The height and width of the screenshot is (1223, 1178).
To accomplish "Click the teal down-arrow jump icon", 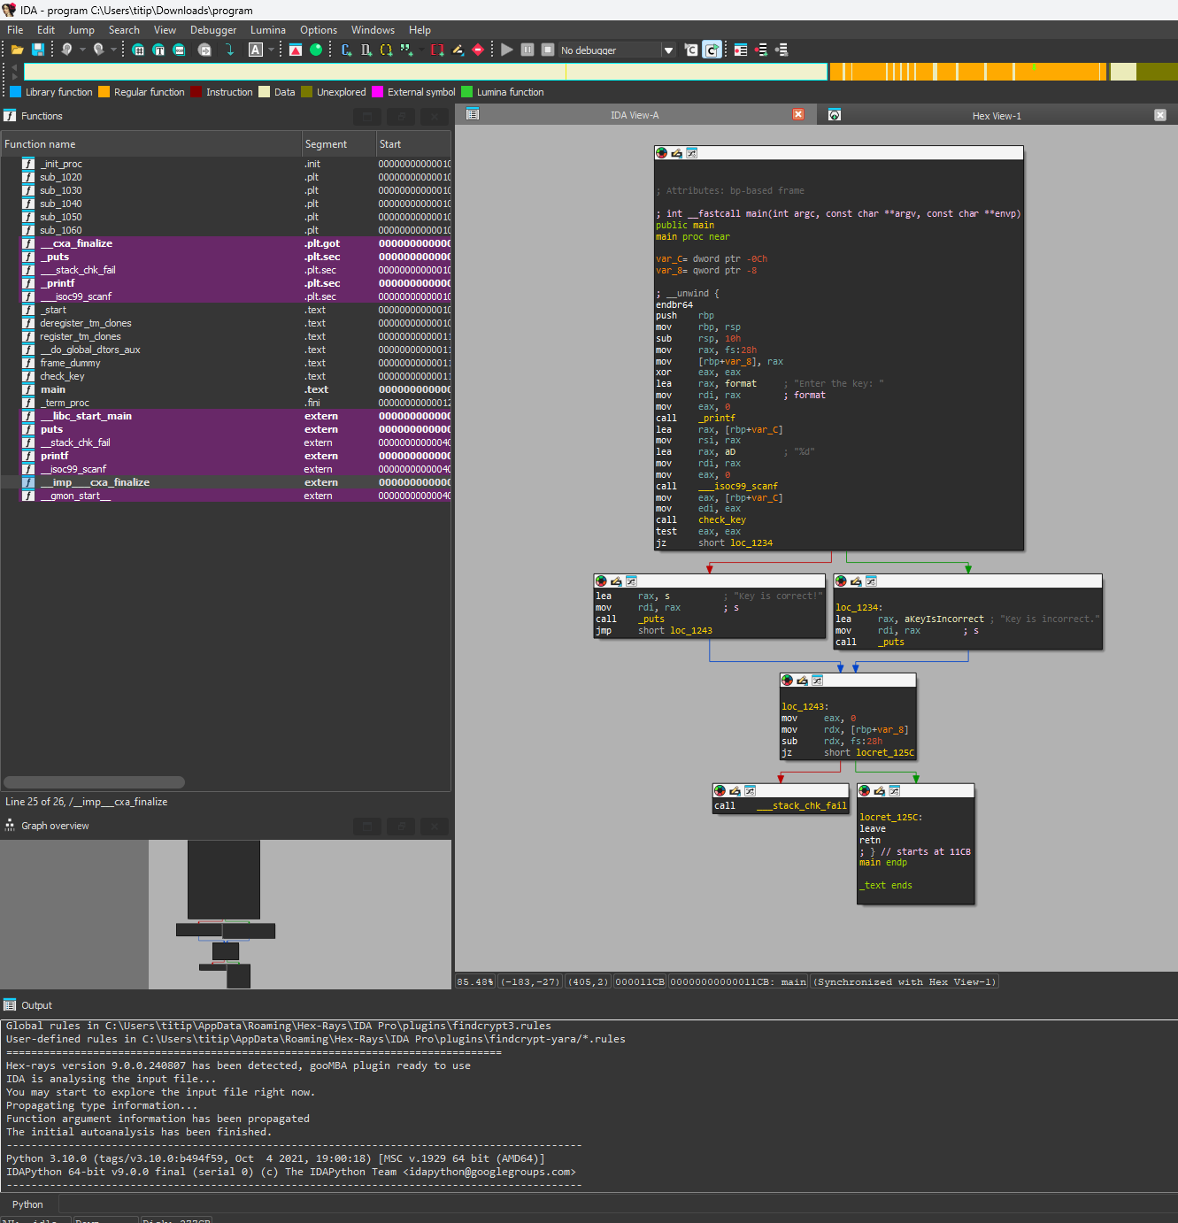I will pos(230,50).
